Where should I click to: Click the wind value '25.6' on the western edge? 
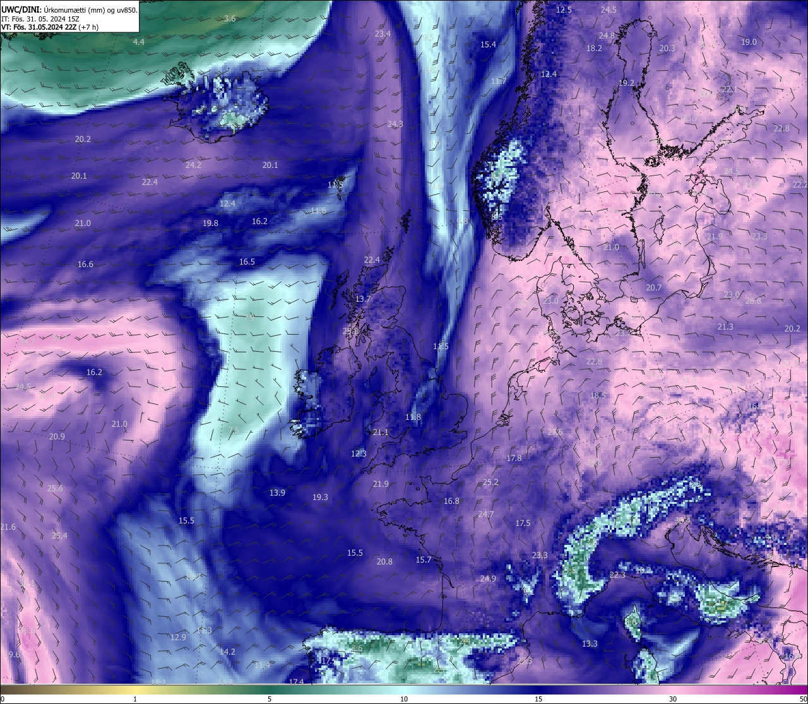(x=55, y=489)
